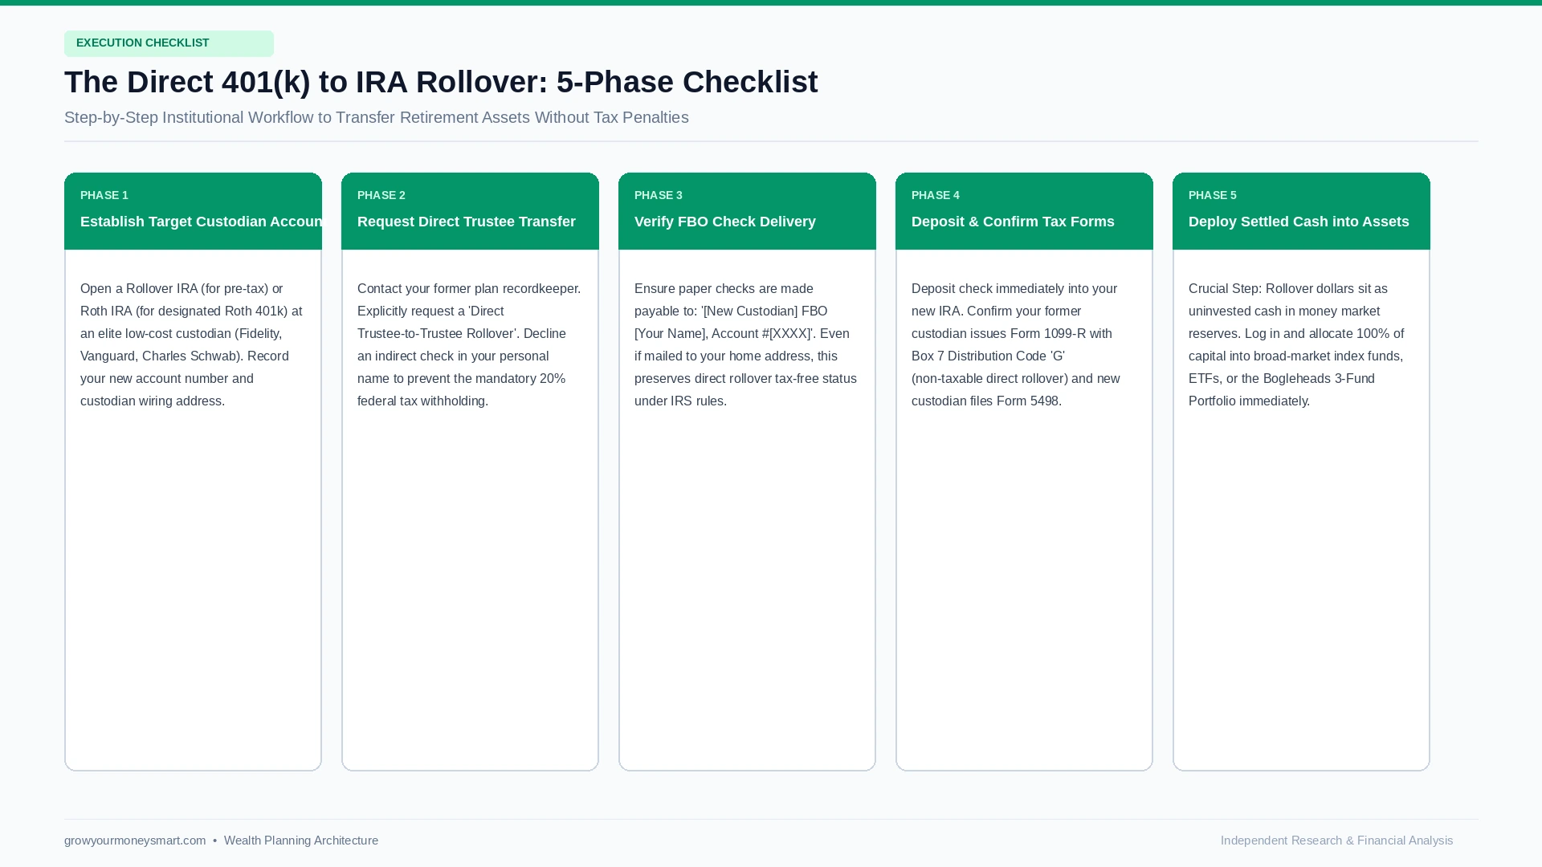Viewport: 1542px width, 867px height.
Task: Click the 'PHASE 1' label
Action: click(104, 195)
